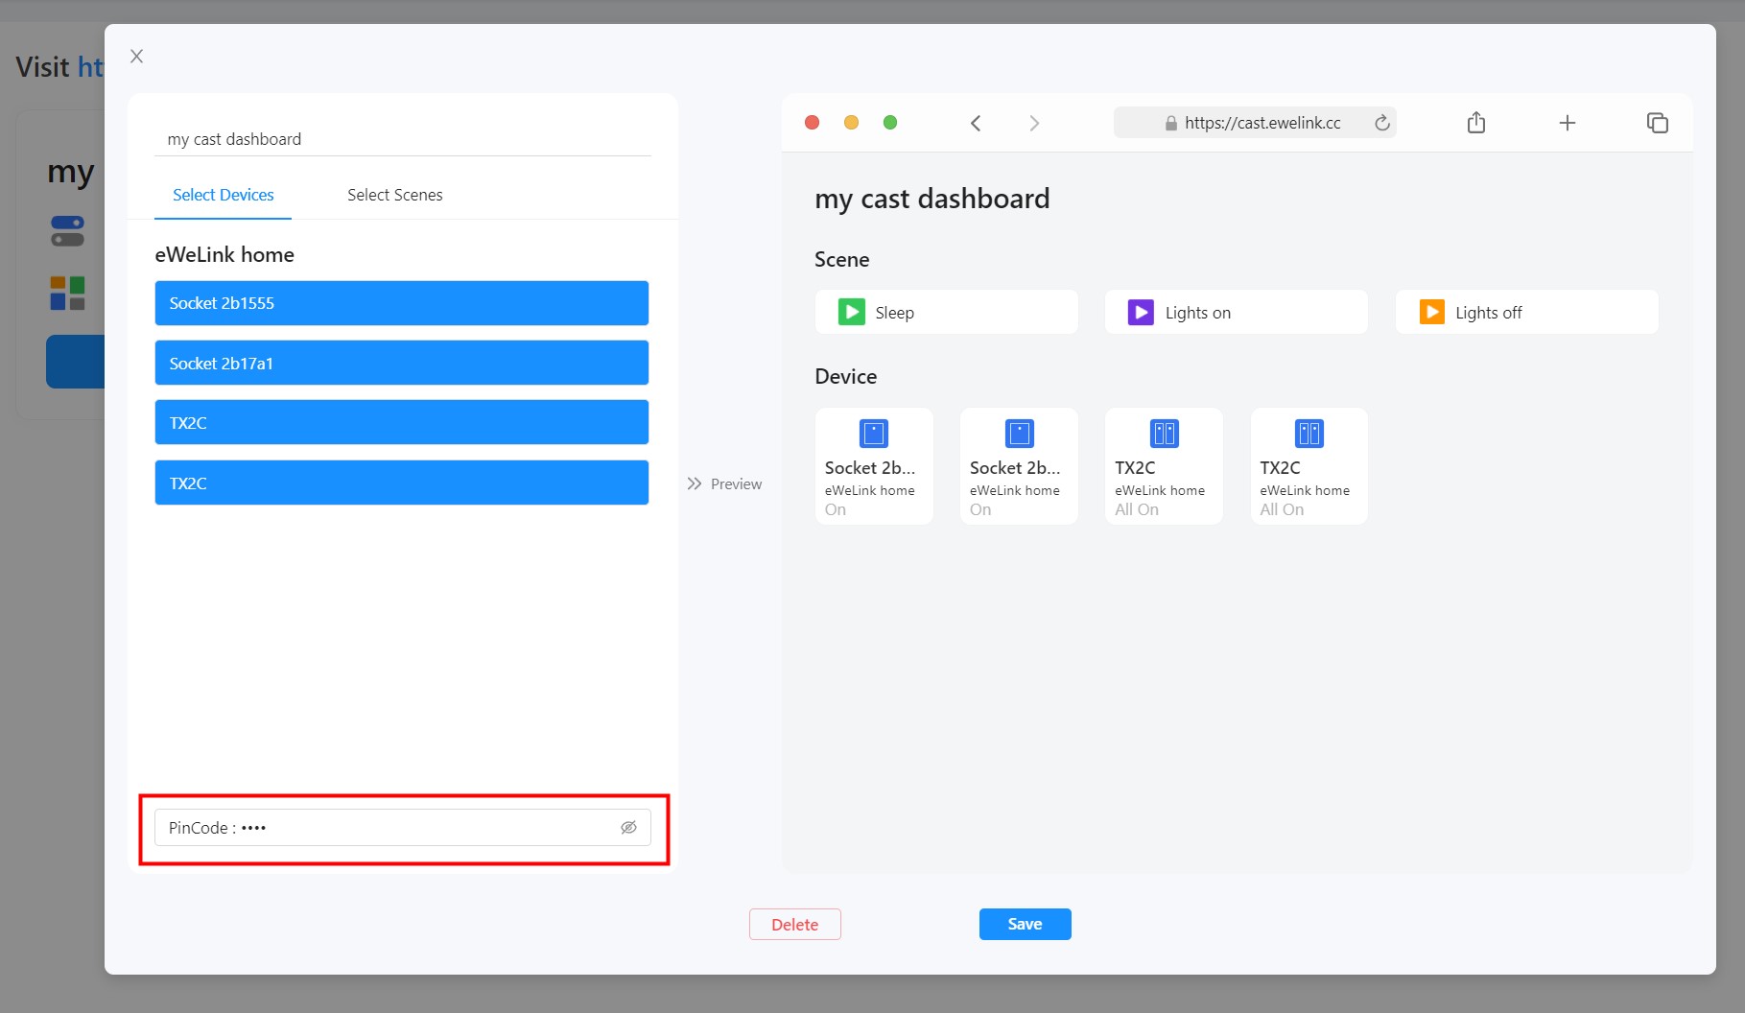
Task: Deselect the Socket 2b1555 device
Action: 401,303
